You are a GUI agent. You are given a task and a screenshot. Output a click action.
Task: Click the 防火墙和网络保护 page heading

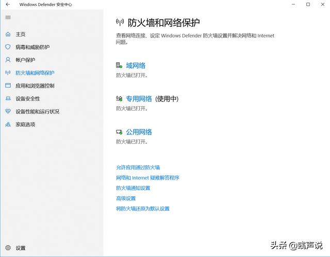click(164, 23)
